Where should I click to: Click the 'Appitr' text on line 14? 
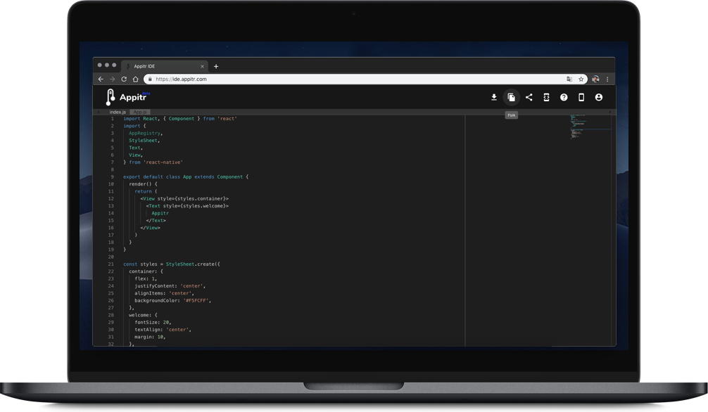point(160,214)
